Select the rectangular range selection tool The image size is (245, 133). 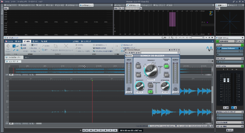coord(14,46)
